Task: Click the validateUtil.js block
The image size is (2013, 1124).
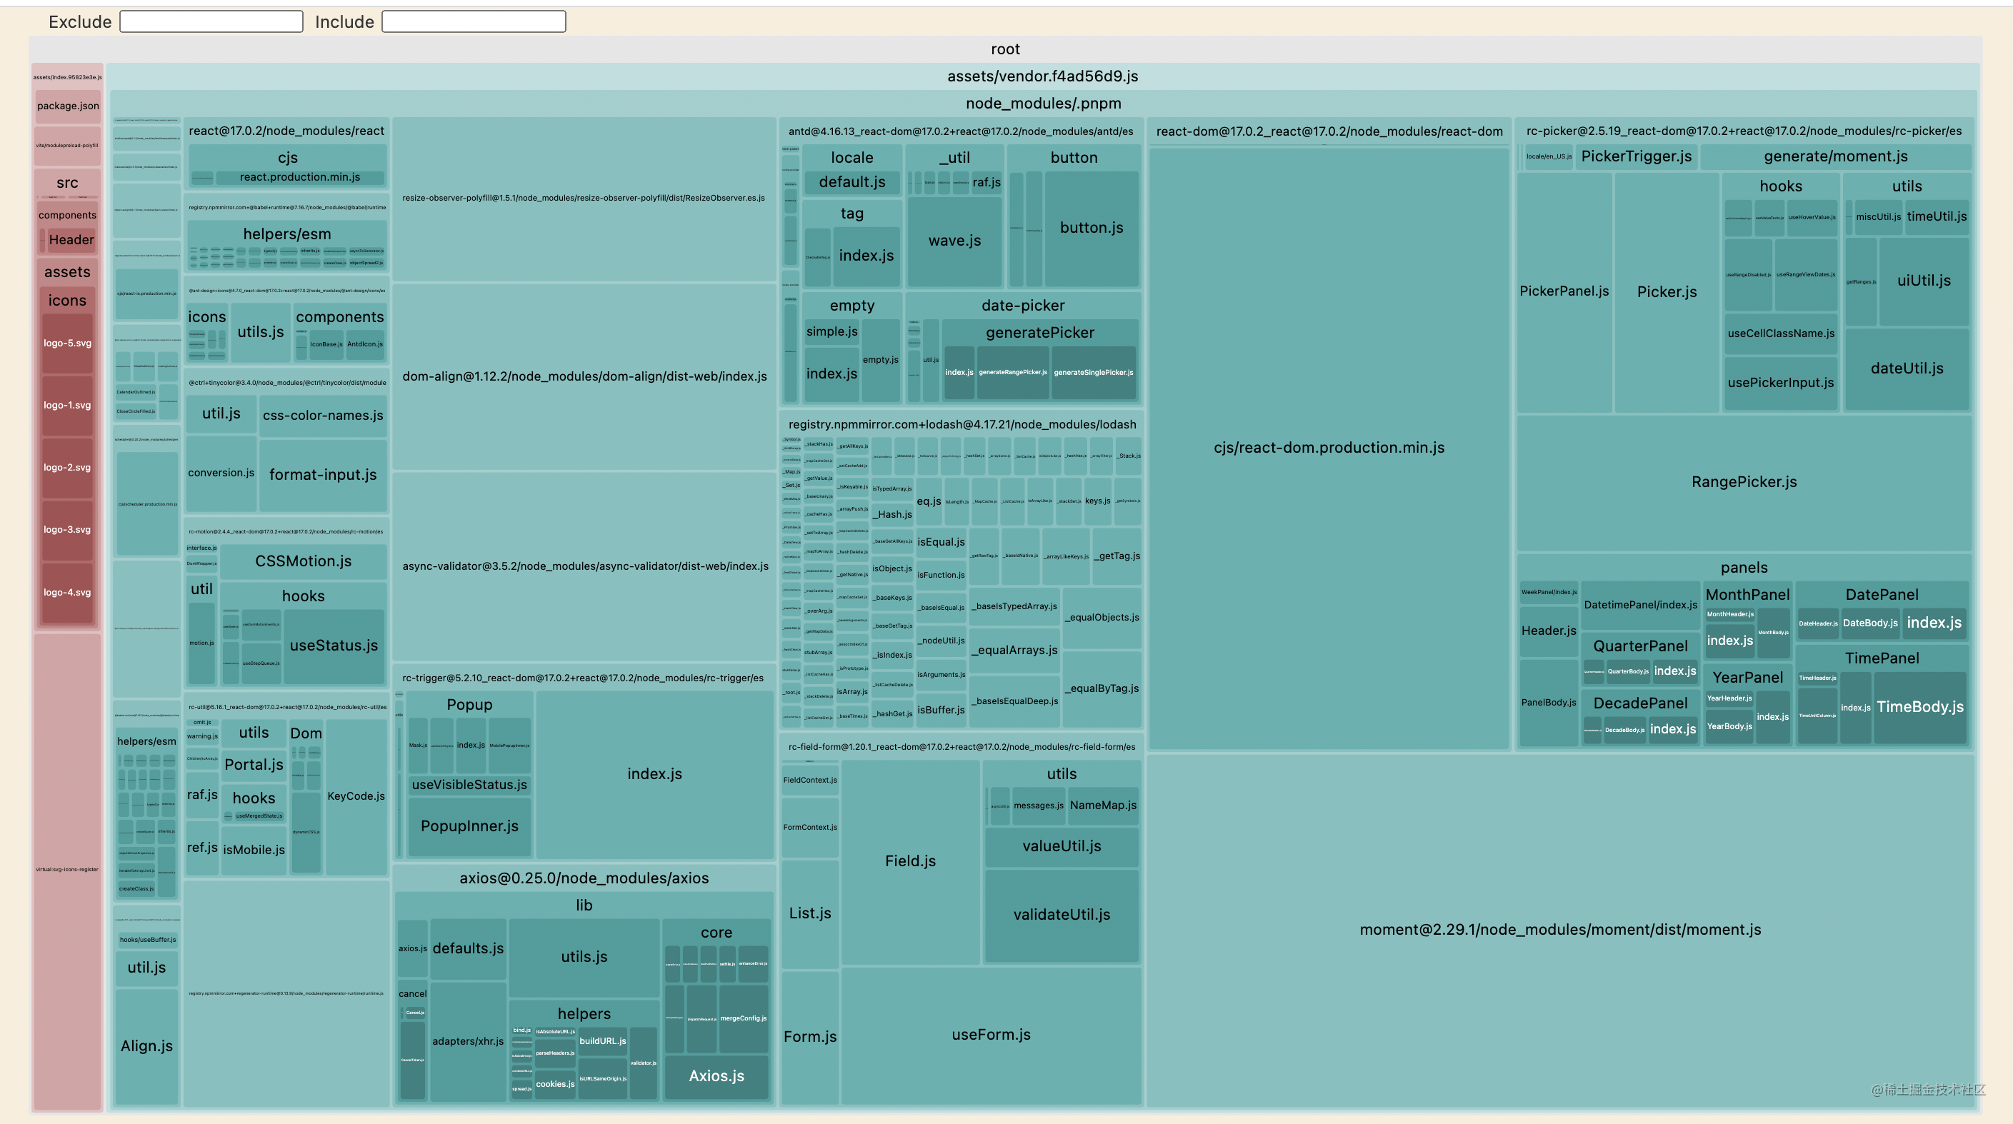Action: 1062,915
